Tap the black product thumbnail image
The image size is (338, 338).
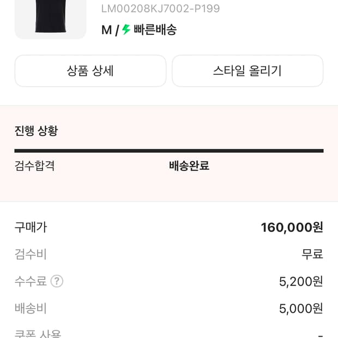pos(50,17)
